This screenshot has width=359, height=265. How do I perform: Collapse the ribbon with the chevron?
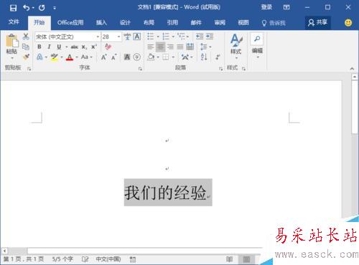352,69
